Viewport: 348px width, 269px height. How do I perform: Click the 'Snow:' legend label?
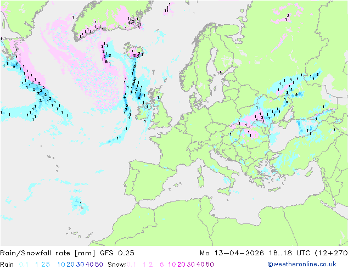117,265
